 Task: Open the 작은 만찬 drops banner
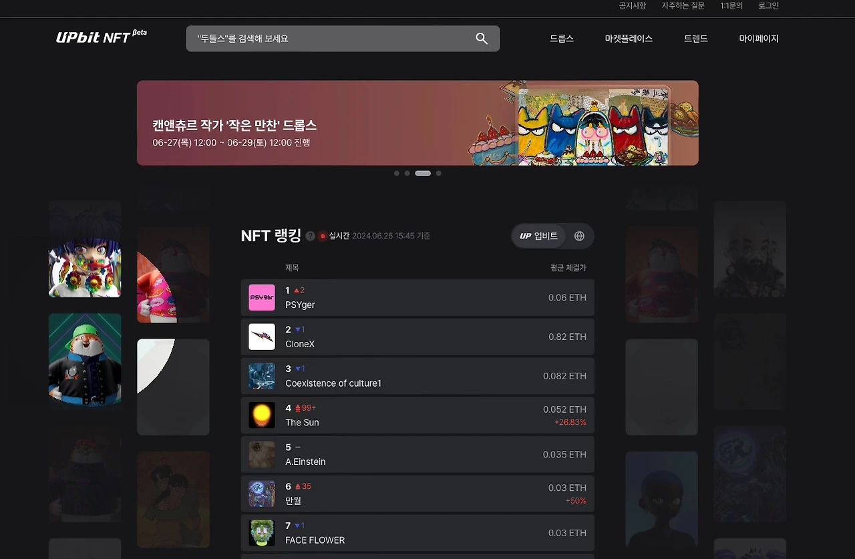[x=417, y=123]
